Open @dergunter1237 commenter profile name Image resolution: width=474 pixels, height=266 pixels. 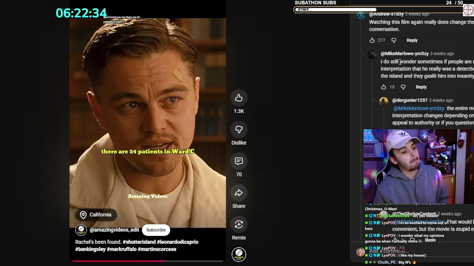tap(410, 100)
